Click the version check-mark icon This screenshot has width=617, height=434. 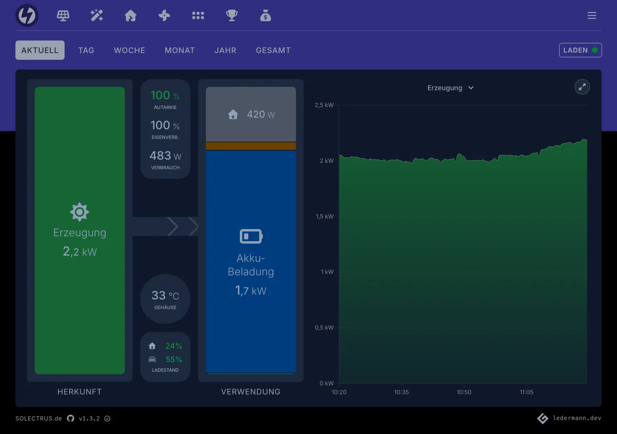click(107, 418)
